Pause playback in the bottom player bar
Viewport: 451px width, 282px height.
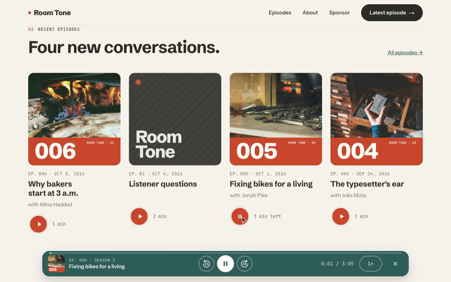pyautogui.click(x=225, y=264)
